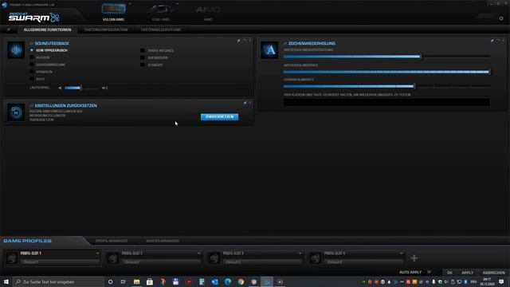Switch to the Tastenkonfiguration tab
Image resolution: width=510 pixels, height=287 pixels.
106,29
